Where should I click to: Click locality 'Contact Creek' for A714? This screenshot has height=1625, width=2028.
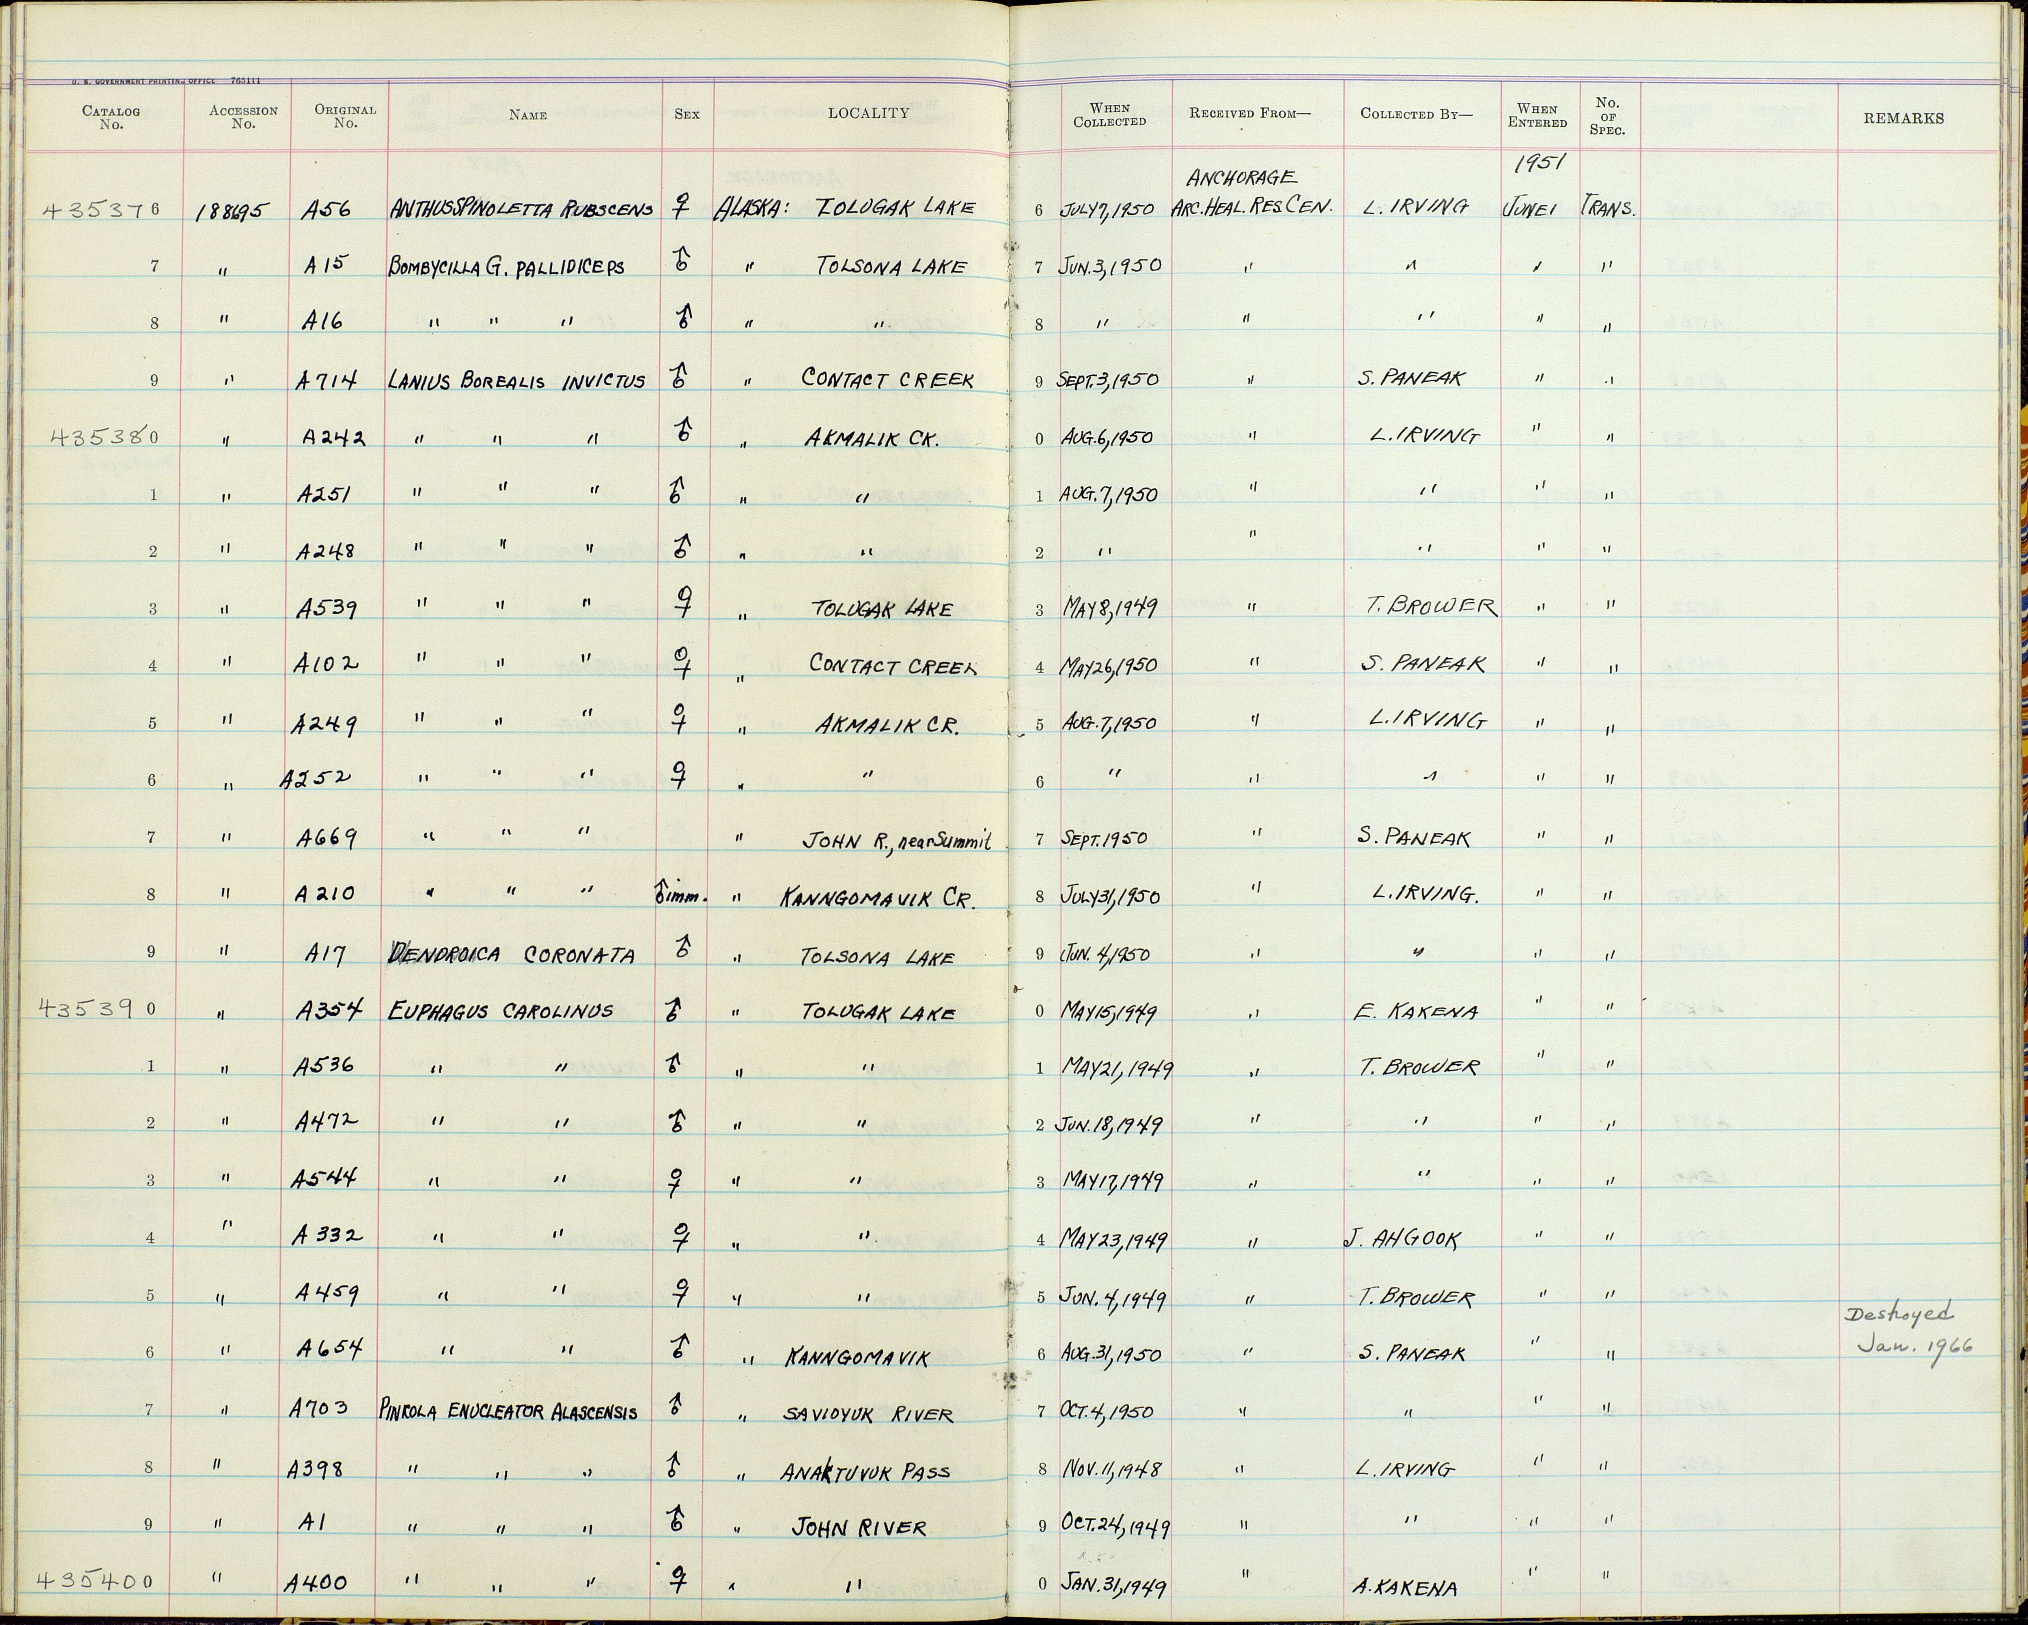tap(887, 379)
